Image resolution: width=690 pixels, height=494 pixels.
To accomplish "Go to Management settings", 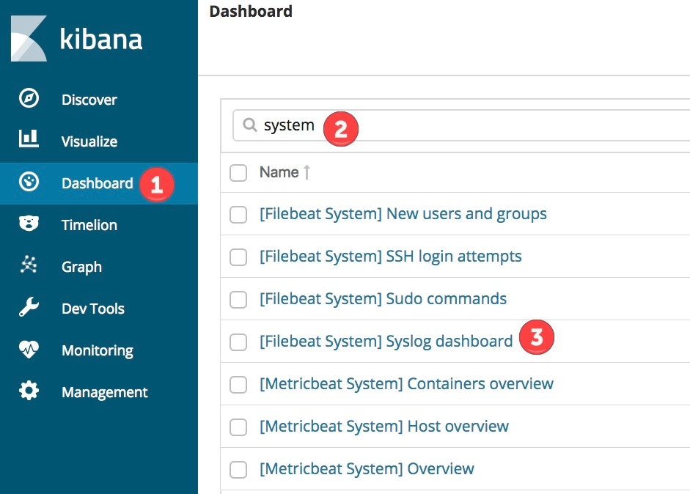I will click(x=105, y=392).
